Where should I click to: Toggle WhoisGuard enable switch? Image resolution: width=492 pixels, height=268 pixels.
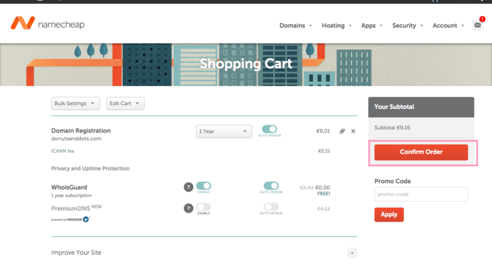point(204,186)
